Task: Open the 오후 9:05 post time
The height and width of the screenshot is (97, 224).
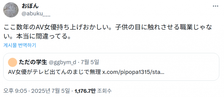Action: click(15, 91)
